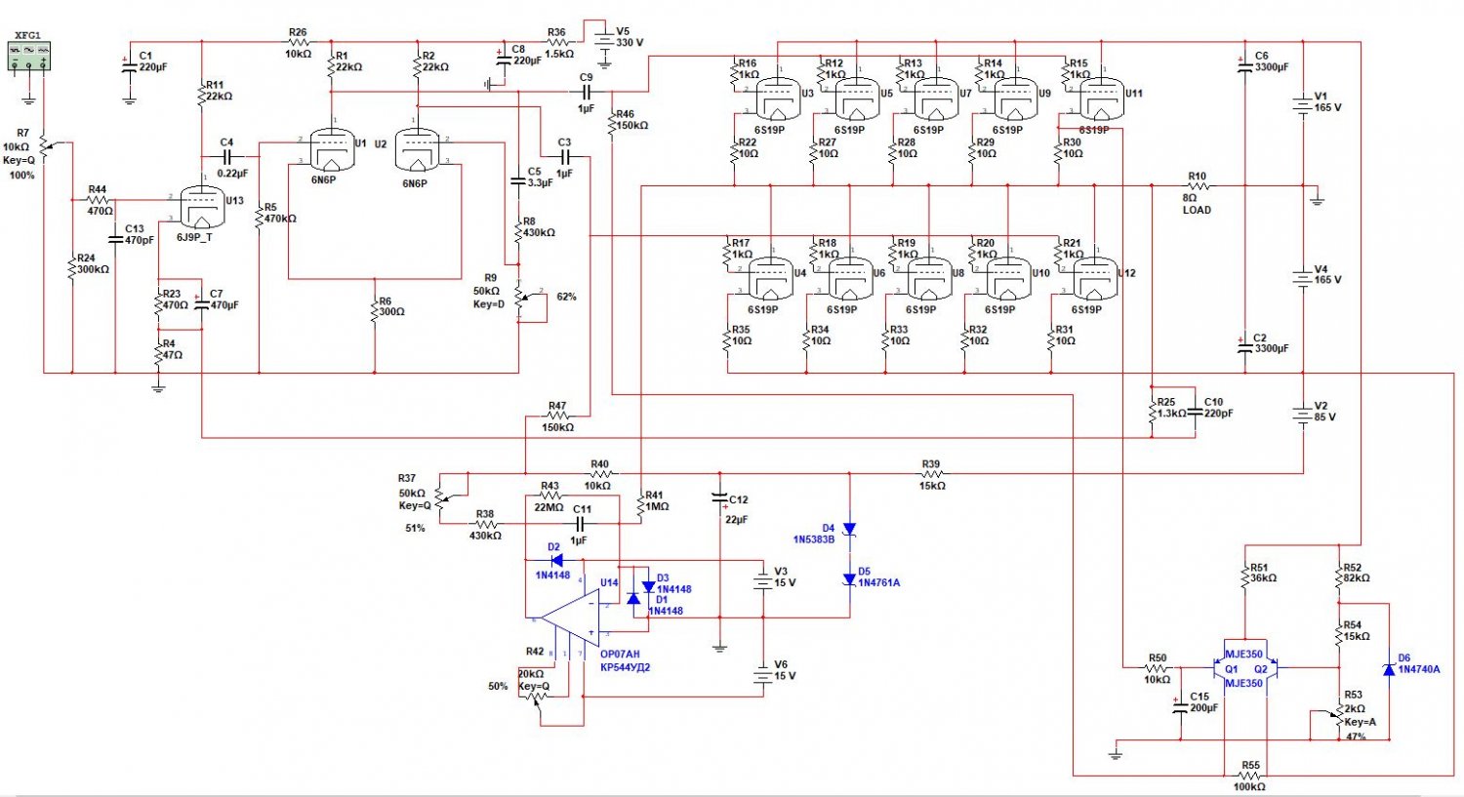Click the D6 1N4740A zener diode
The width and height of the screenshot is (1464, 797).
coord(1388,669)
